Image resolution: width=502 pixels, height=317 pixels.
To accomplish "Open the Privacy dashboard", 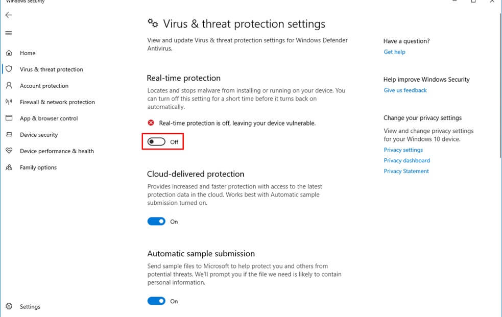I will point(407,160).
